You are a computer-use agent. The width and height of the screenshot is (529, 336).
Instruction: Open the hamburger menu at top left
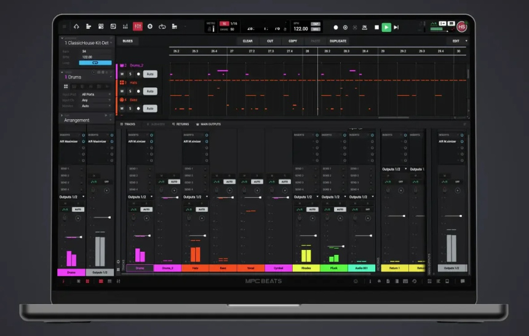click(x=64, y=26)
